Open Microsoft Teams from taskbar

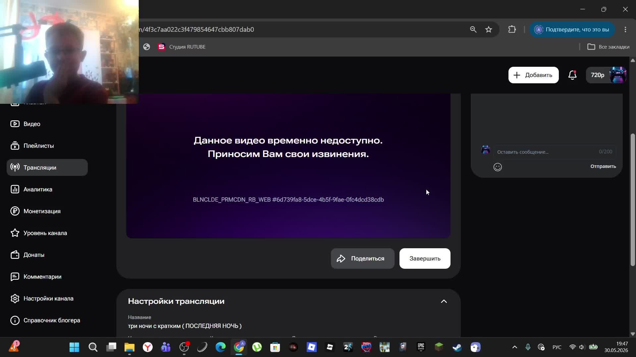(x=166, y=347)
